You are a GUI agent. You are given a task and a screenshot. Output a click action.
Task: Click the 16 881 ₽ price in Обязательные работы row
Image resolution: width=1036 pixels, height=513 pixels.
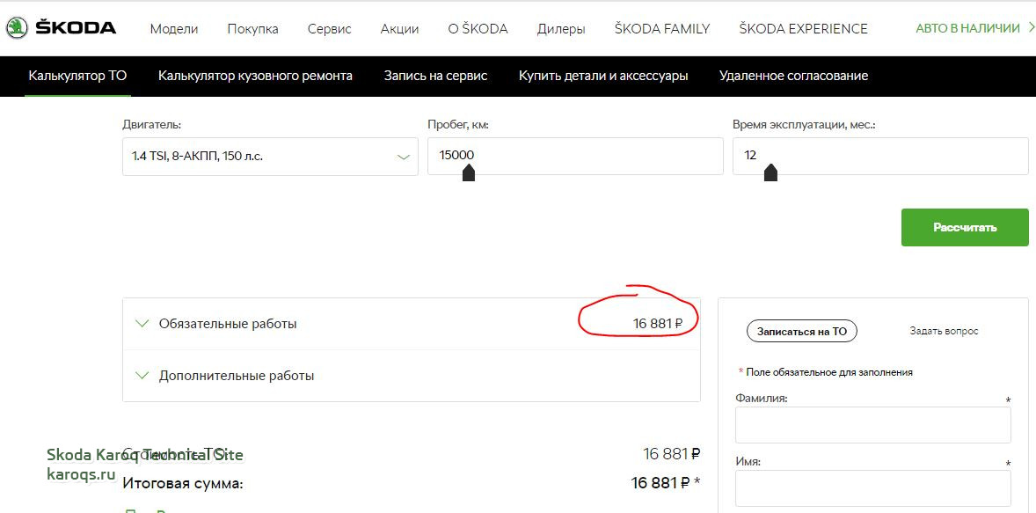pyautogui.click(x=658, y=324)
